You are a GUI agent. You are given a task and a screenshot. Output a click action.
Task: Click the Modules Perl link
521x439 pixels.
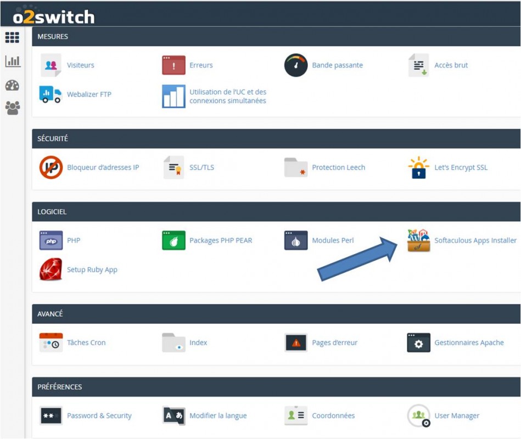333,240
